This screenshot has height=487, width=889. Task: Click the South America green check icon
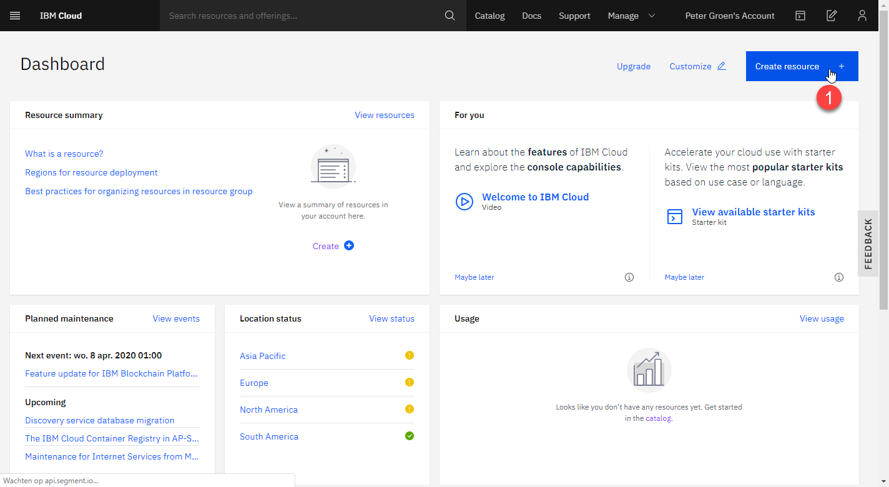[x=410, y=436]
